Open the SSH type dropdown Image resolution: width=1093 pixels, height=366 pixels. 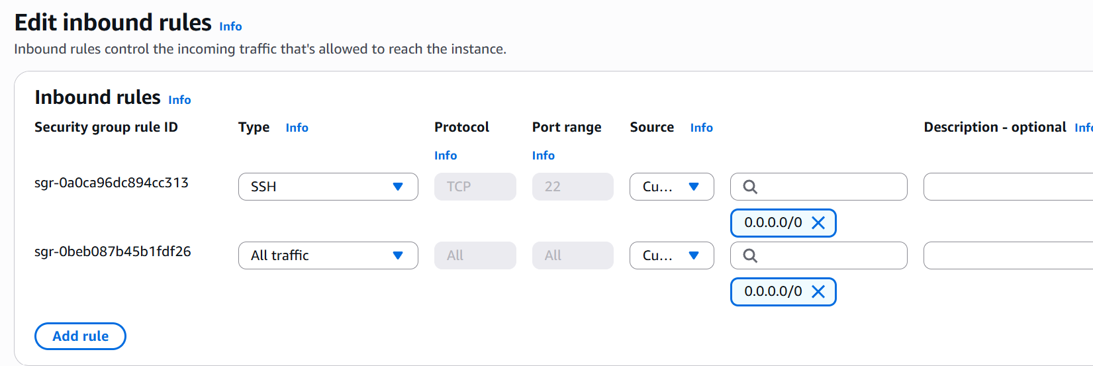point(328,187)
